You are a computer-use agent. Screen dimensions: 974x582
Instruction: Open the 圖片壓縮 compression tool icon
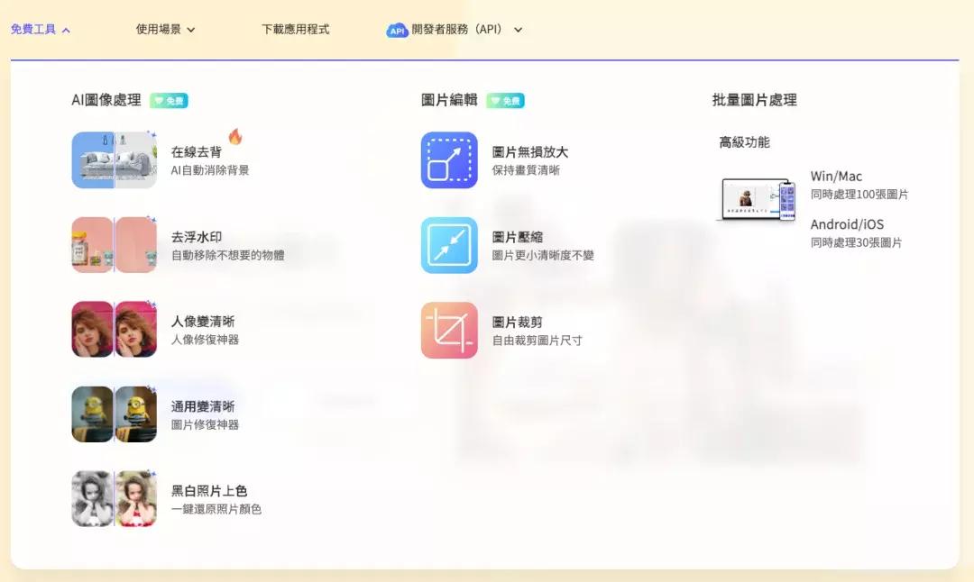pos(449,245)
